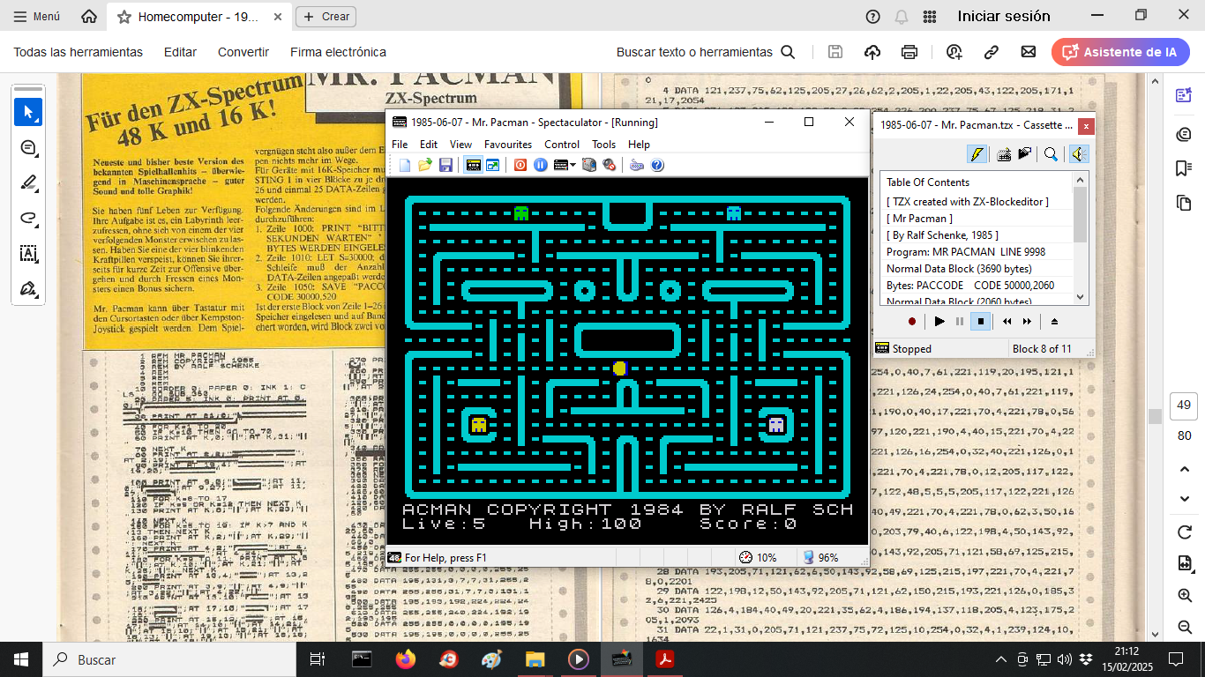Image resolution: width=1205 pixels, height=677 pixels.
Task: Open Acrobat Convertir tool
Action: point(243,52)
